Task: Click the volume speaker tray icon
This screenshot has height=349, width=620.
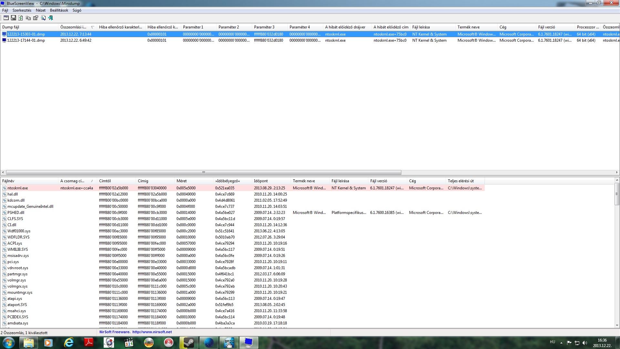Action: click(585, 343)
